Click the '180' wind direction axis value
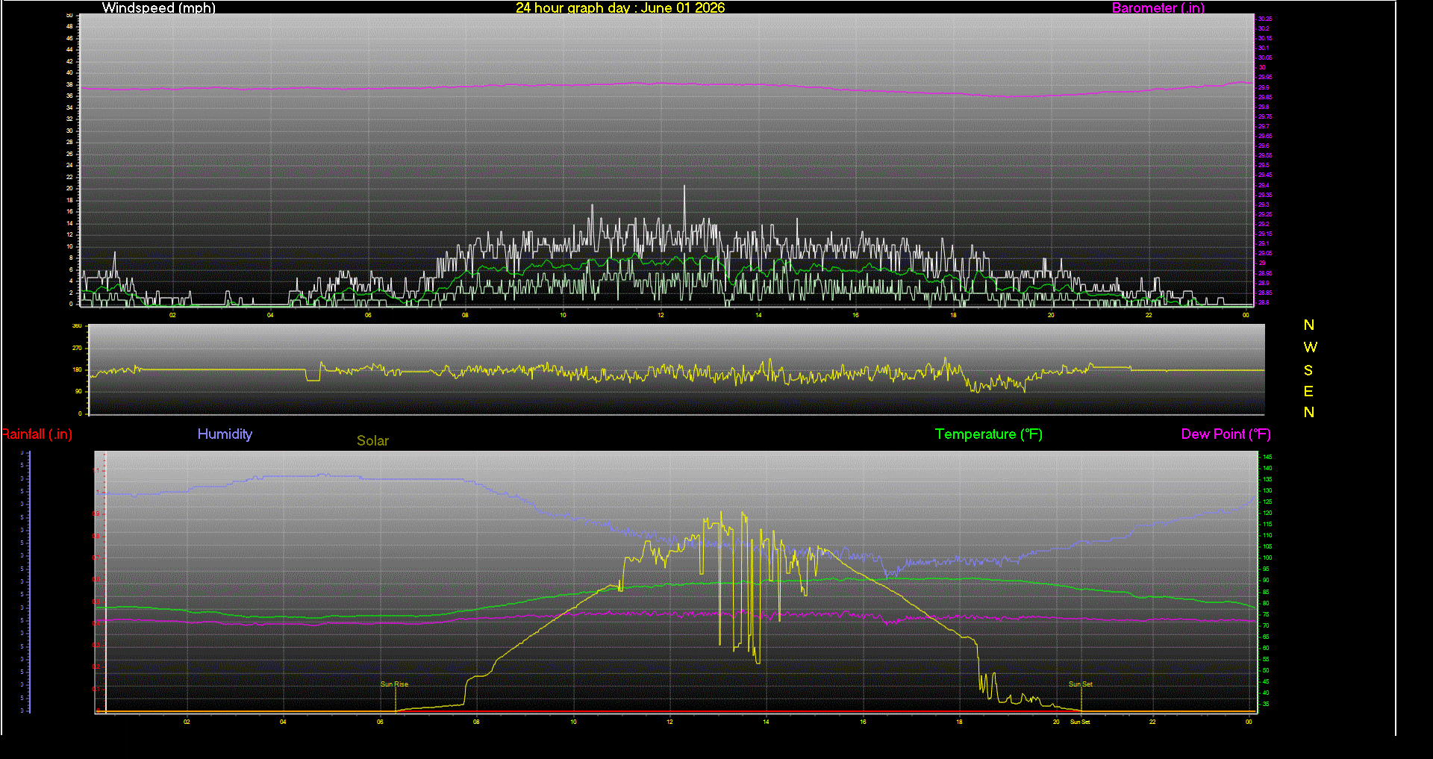Image resolution: width=1433 pixels, height=759 pixels. 77,369
